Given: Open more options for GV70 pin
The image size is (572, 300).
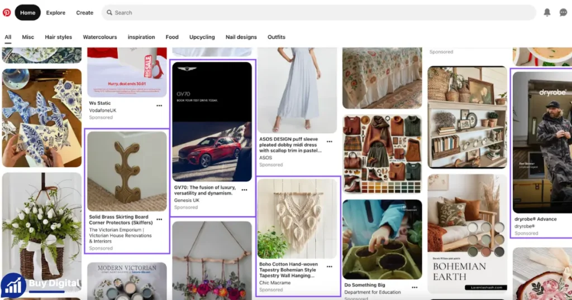Looking at the screenshot, I should point(245,190).
